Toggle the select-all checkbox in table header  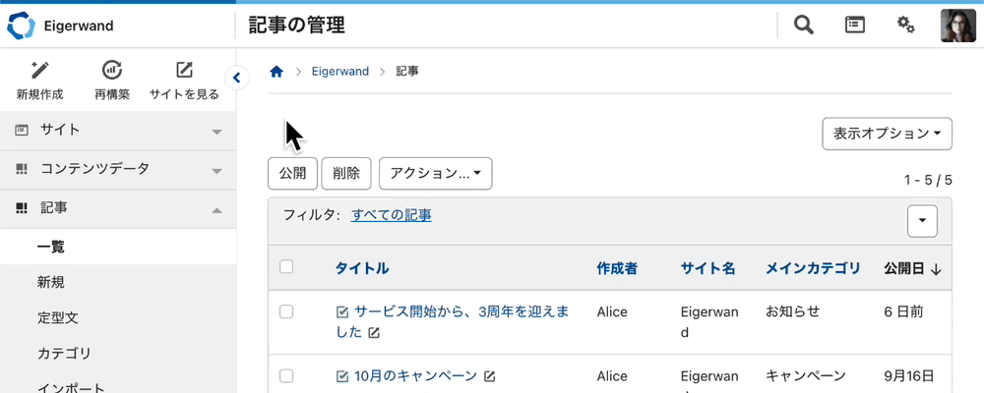click(286, 266)
